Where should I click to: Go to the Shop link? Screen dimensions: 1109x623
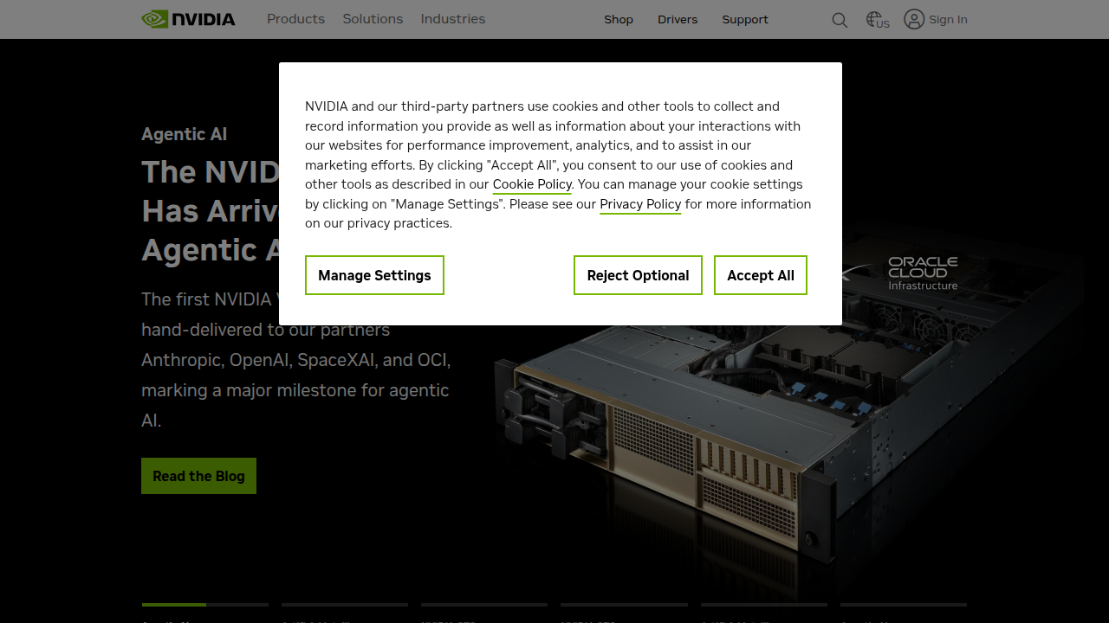click(619, 19)
